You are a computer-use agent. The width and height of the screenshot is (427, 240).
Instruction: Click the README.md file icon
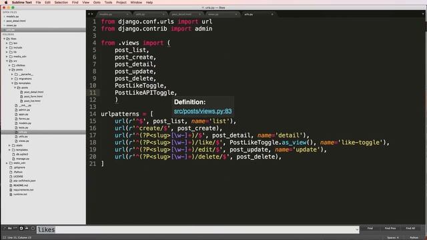pyautogui.click(x=11, y=185)
